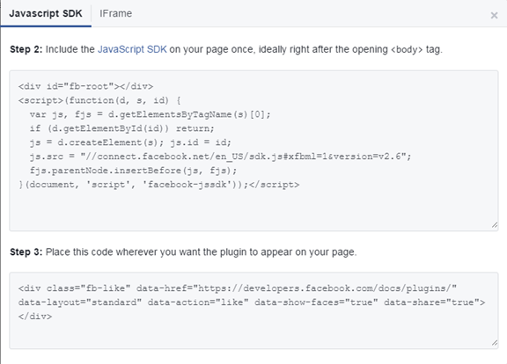Grab the SDK code box resize handle
The width and height of the screenshot is (507, 364).
pos(495,225)
